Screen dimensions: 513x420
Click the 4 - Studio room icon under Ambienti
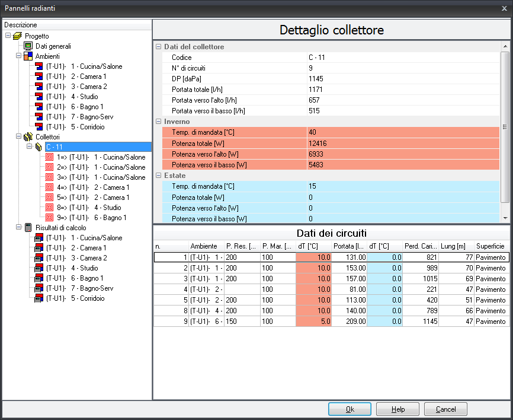(39, 97)
